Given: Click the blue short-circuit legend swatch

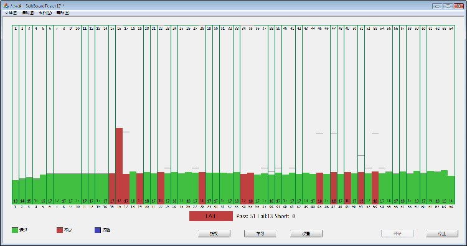Looking at the screenshot, I should pos(97,230).
